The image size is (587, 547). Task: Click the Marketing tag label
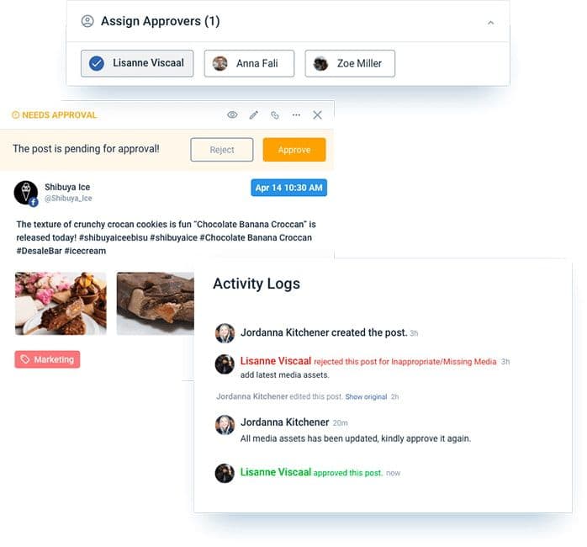pos(47,359)
